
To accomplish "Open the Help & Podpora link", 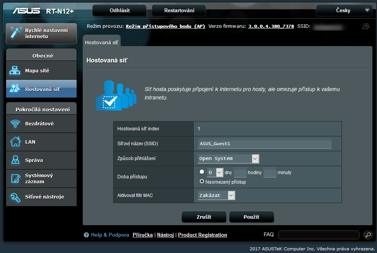I will (110, 235).
